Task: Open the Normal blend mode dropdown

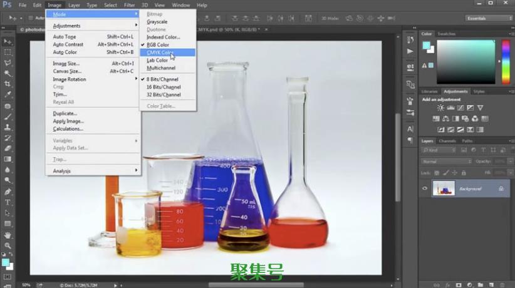Action: (x=445, y=161)
